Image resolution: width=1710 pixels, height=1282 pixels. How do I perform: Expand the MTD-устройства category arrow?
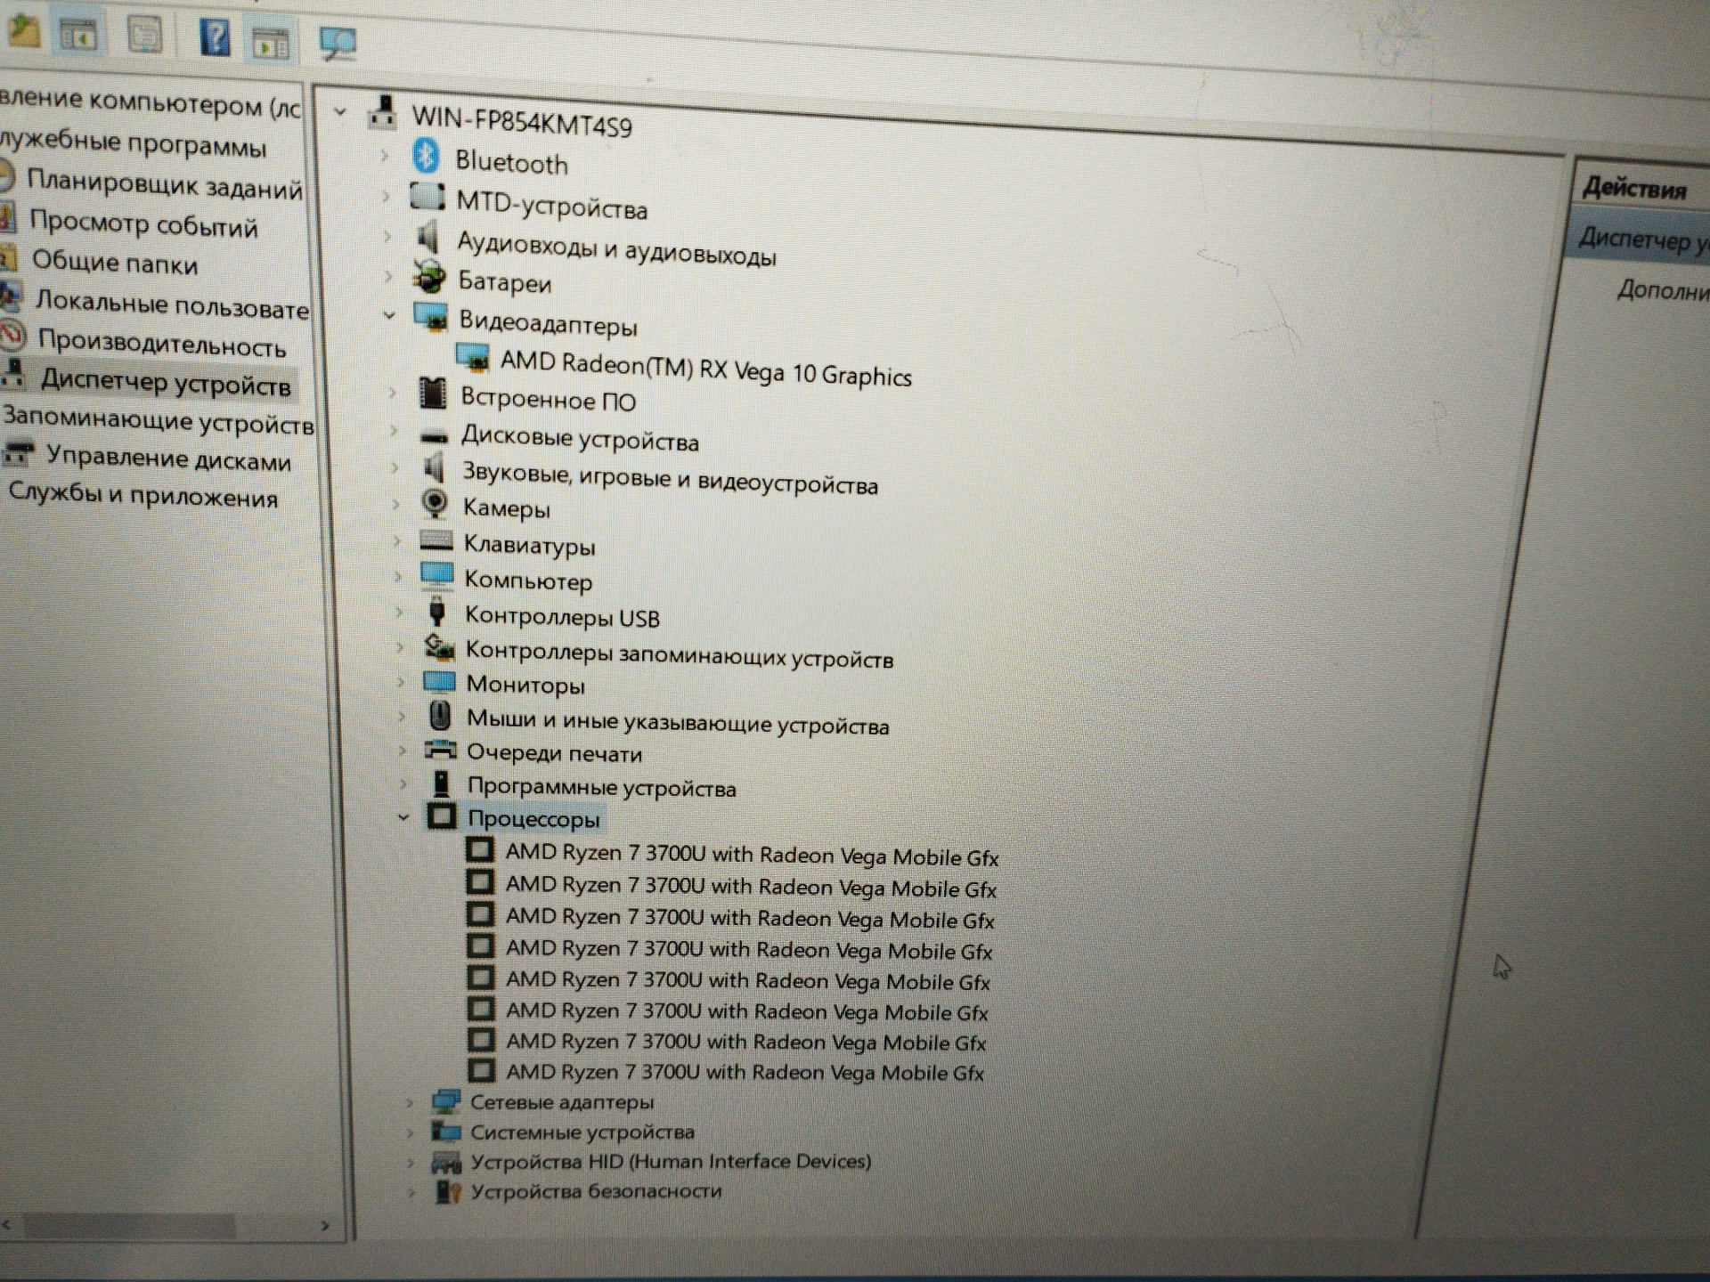pyautogui.click(x=386, y=197)
